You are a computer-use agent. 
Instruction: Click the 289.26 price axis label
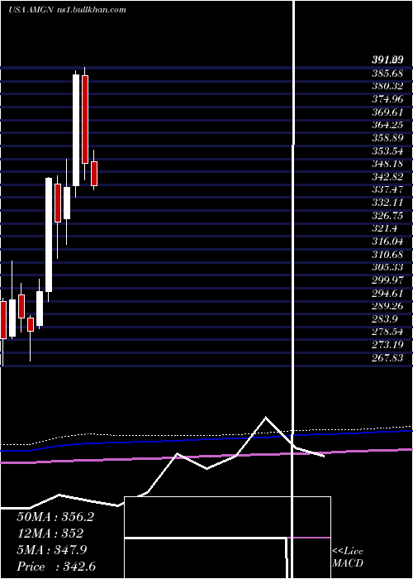(x=387, y=306)
